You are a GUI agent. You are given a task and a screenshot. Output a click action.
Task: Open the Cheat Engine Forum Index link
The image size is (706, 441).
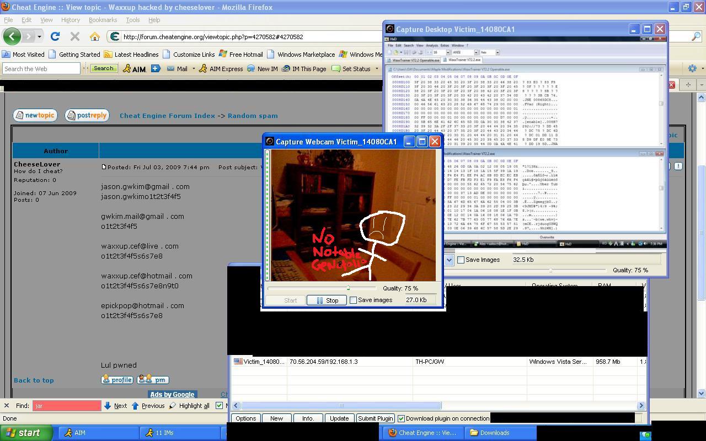click(167, 116)
